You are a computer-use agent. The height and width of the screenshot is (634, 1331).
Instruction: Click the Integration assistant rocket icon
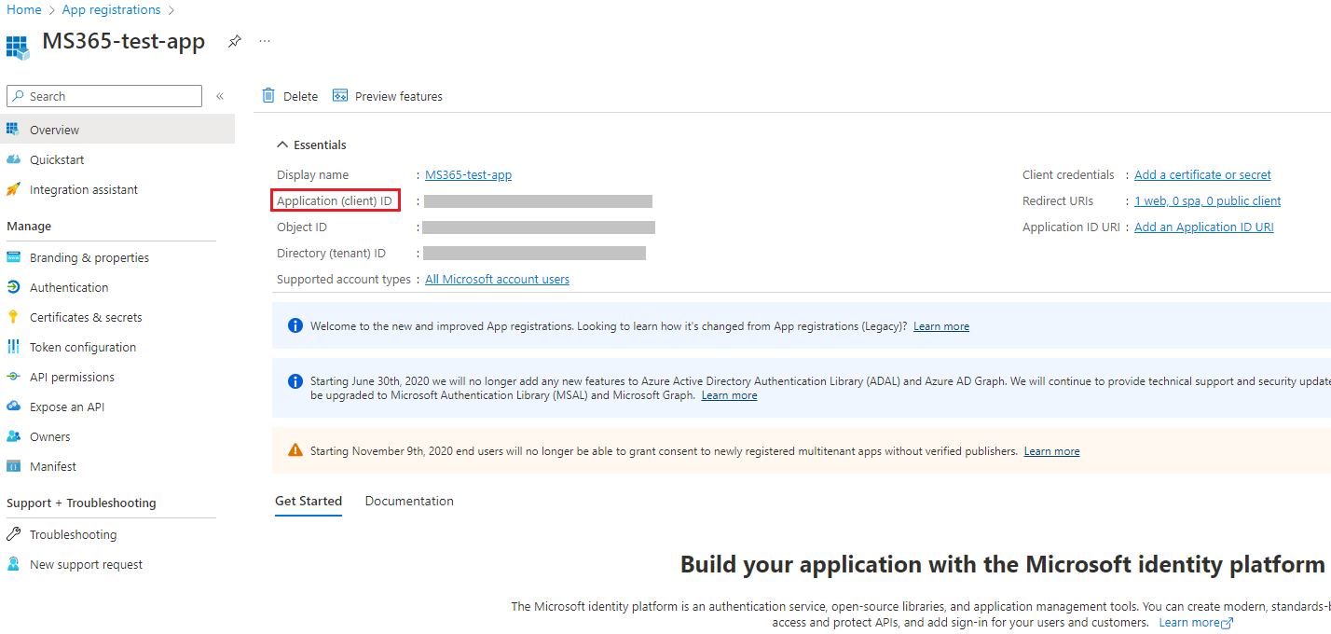pyautogui.click(x=13, y=189)
